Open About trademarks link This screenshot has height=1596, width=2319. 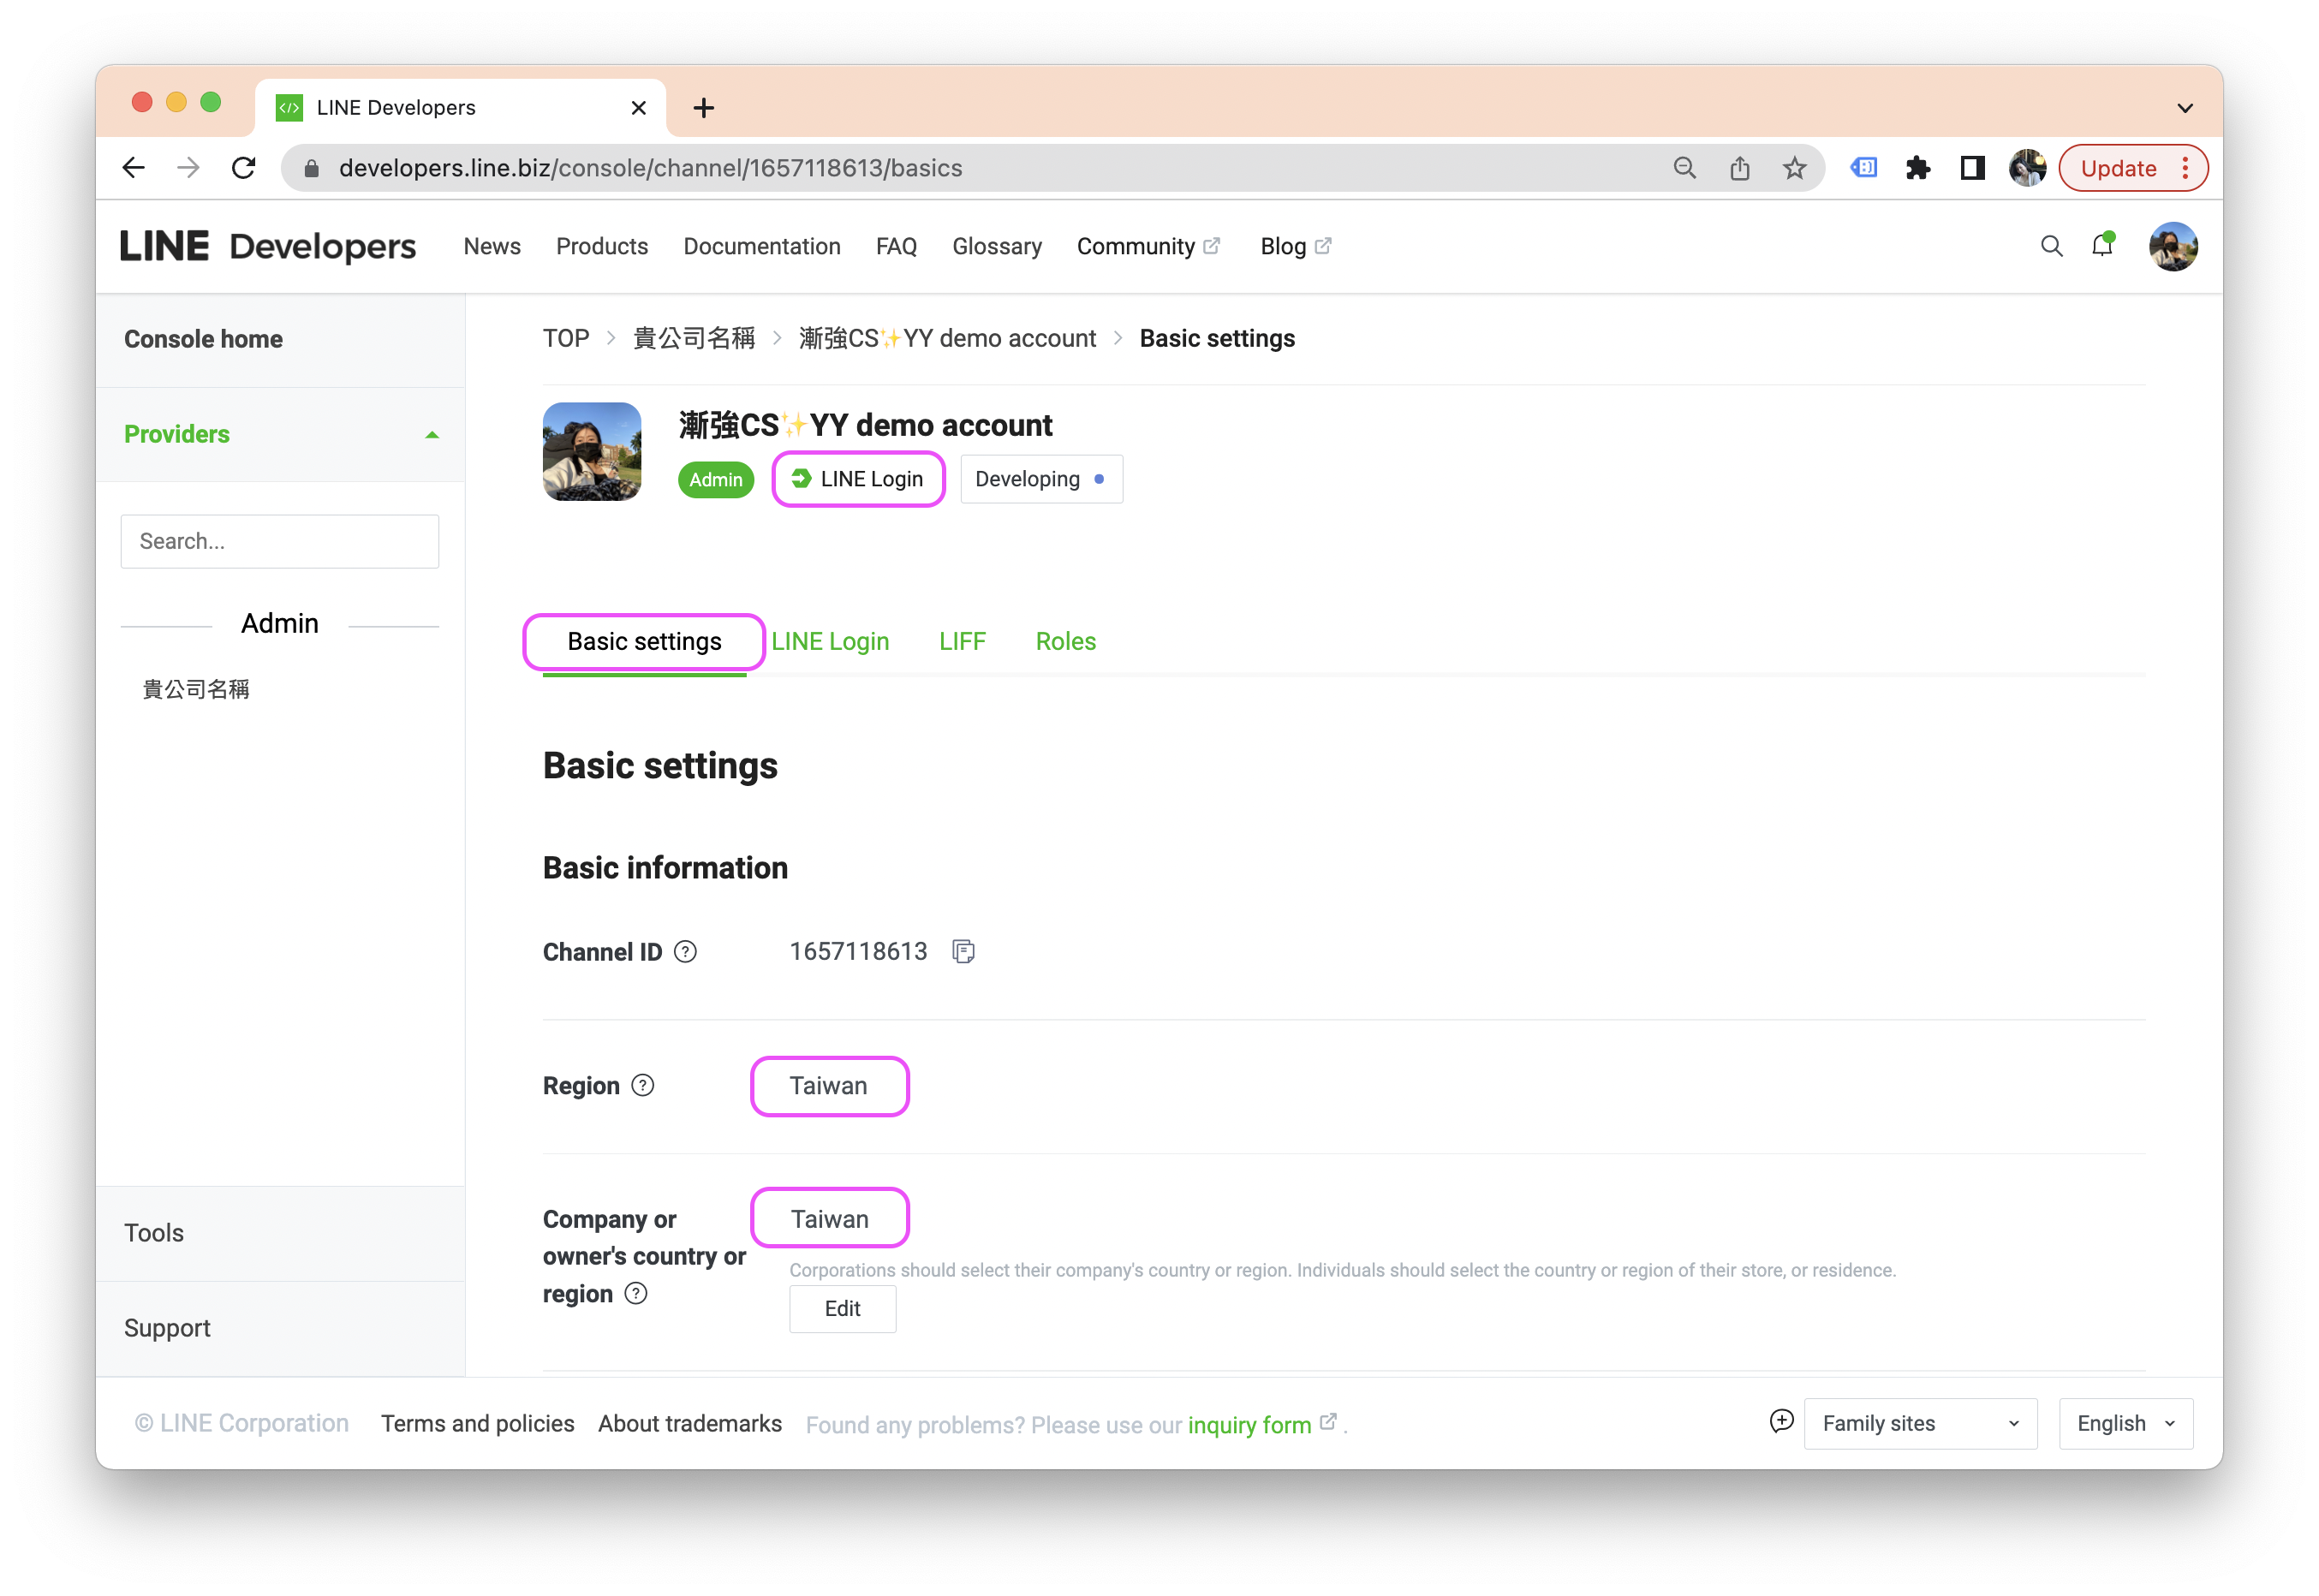[x=690, y=1423]
